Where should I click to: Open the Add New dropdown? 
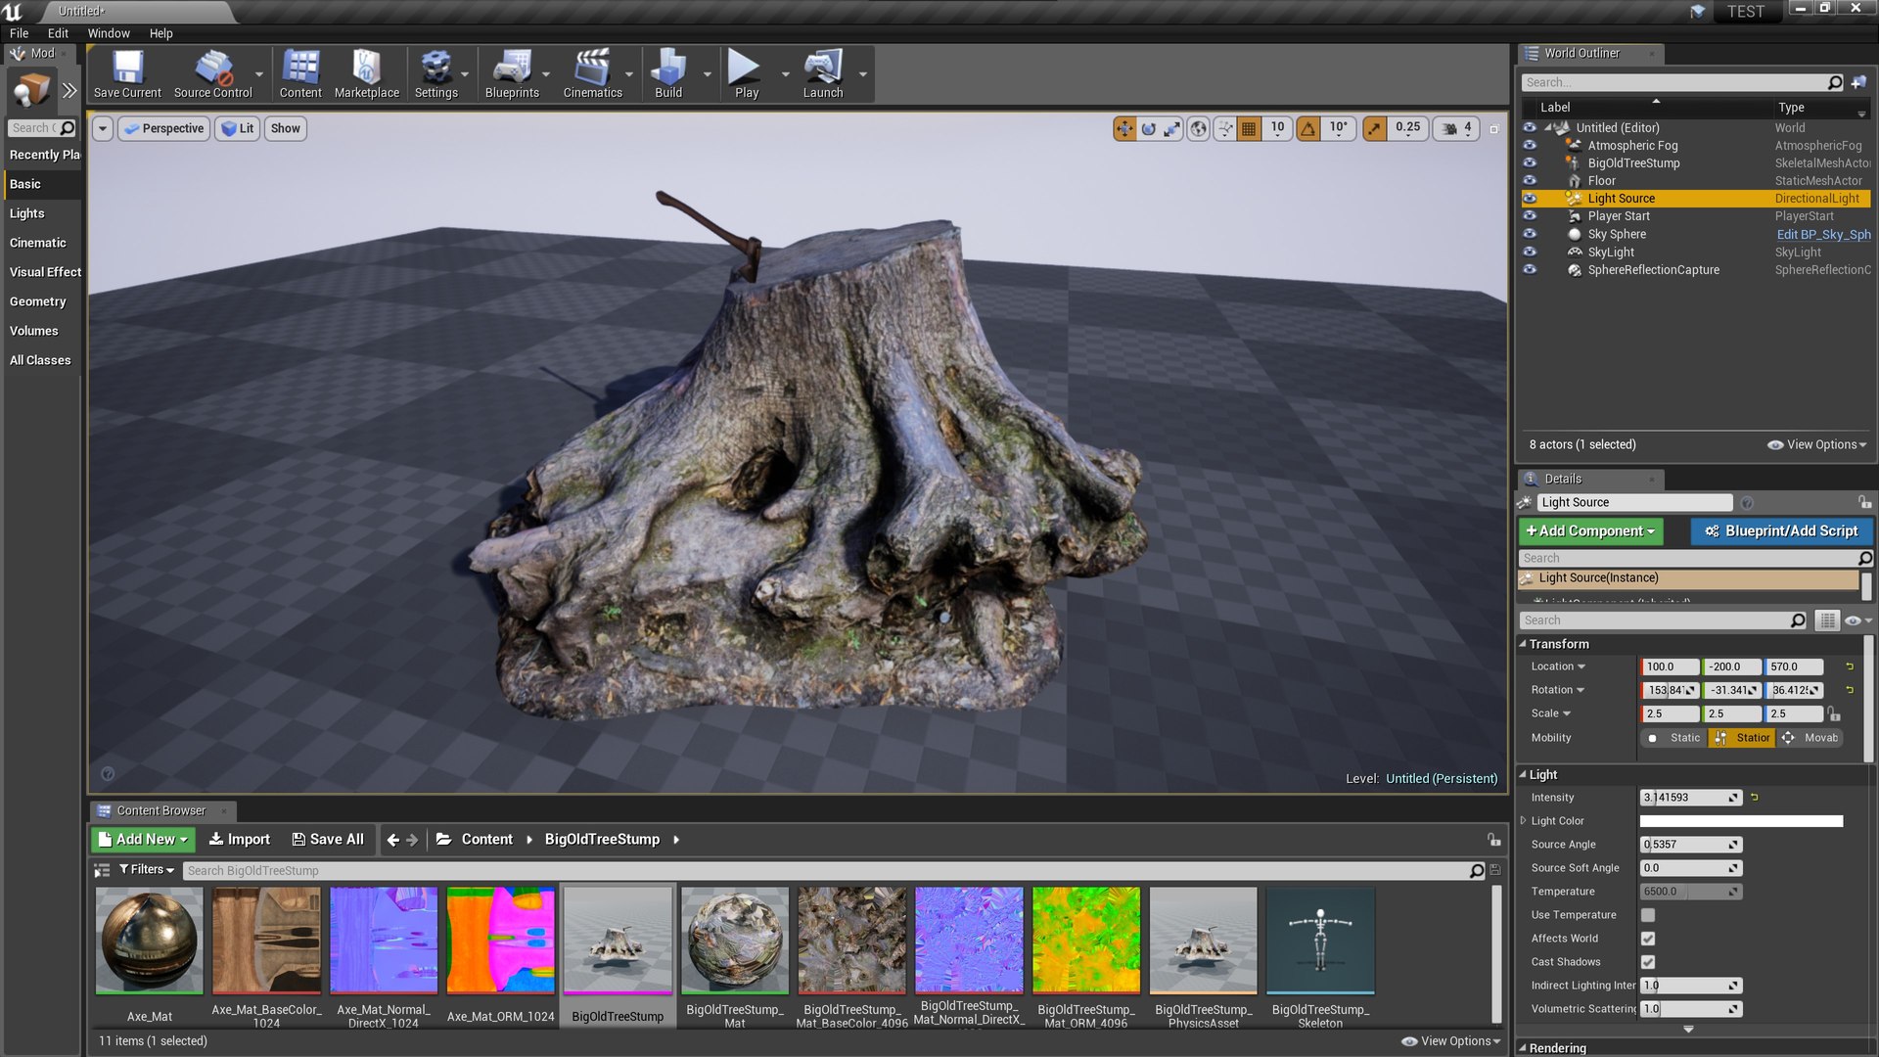[x=143, y=840]
